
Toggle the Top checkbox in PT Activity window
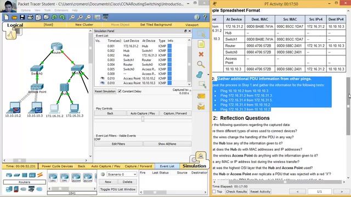214,192
